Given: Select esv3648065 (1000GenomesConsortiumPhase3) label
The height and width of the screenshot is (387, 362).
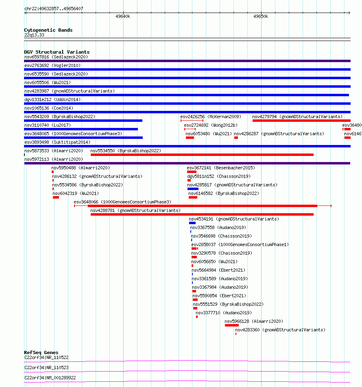Looking at the screenshot, I should (73, 134).
